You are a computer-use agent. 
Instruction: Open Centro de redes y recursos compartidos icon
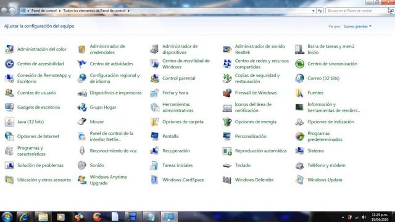coord(227,64)
